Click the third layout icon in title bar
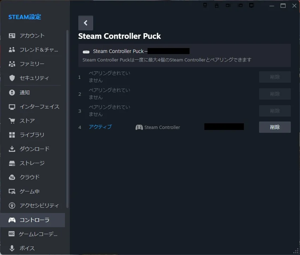Screen dimensions: 300x255 (x=228, y=5)
